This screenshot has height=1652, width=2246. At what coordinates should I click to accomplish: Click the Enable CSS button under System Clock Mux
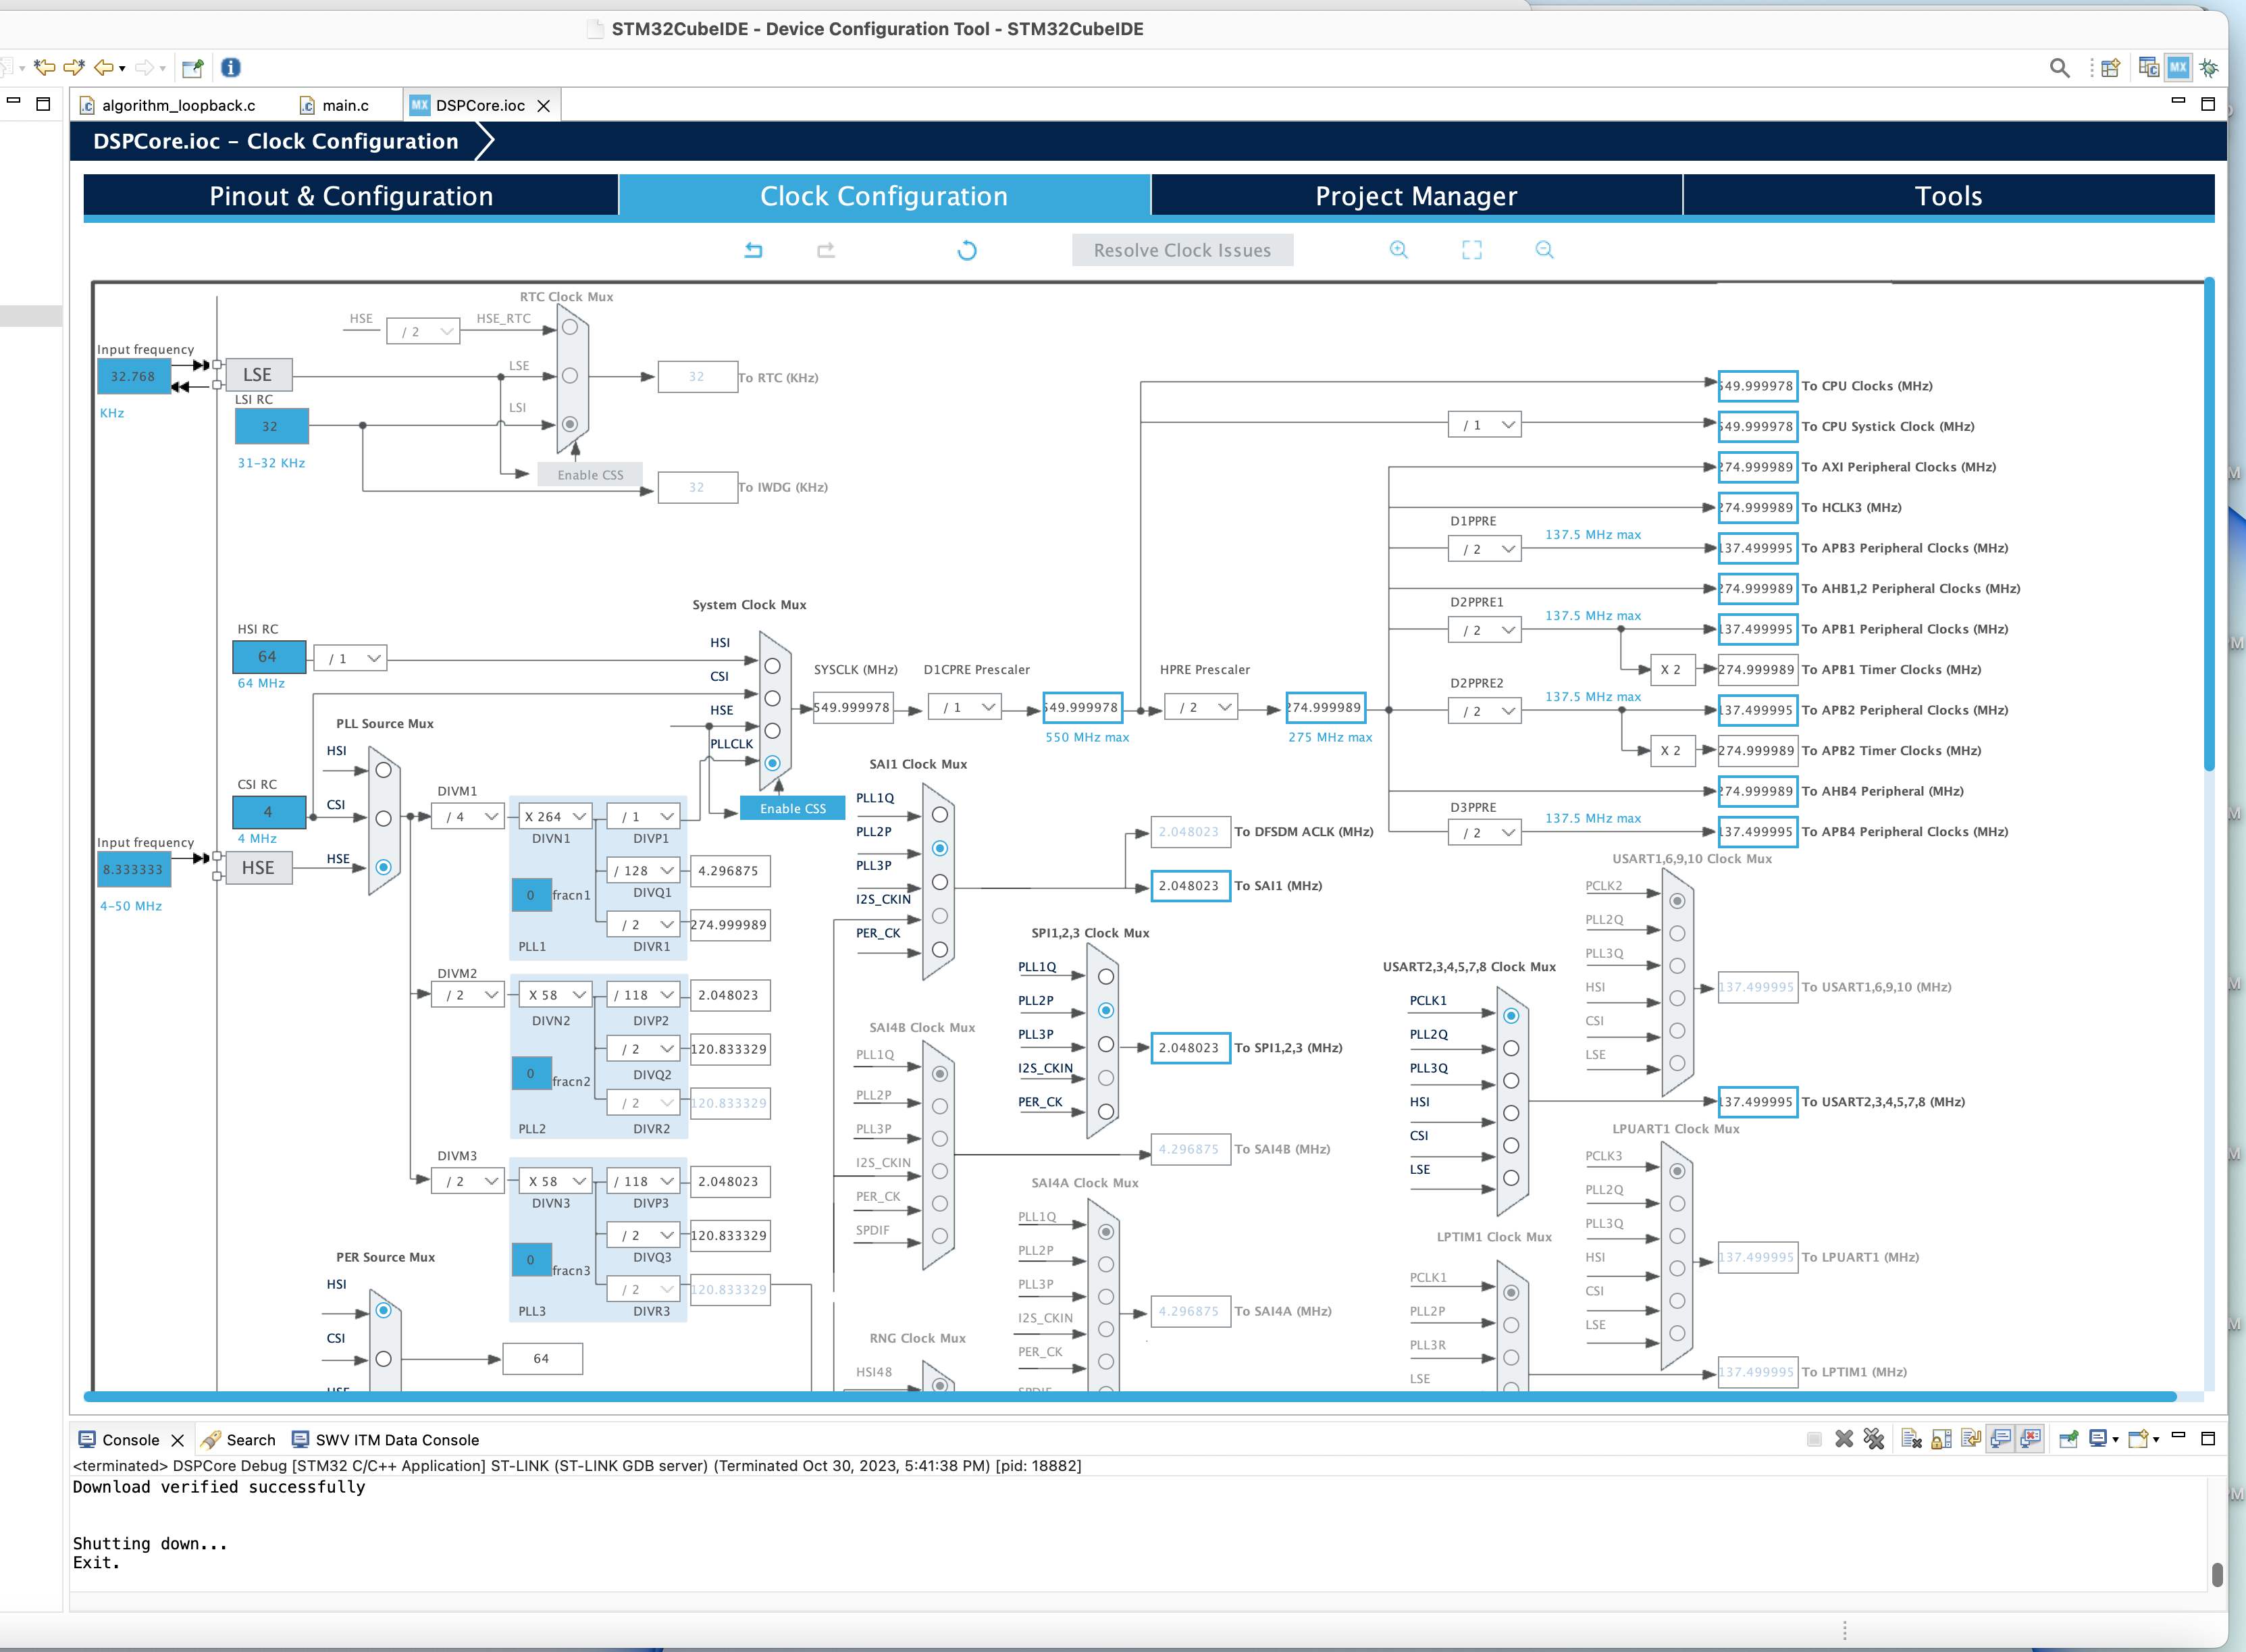[x=793, y=808]
